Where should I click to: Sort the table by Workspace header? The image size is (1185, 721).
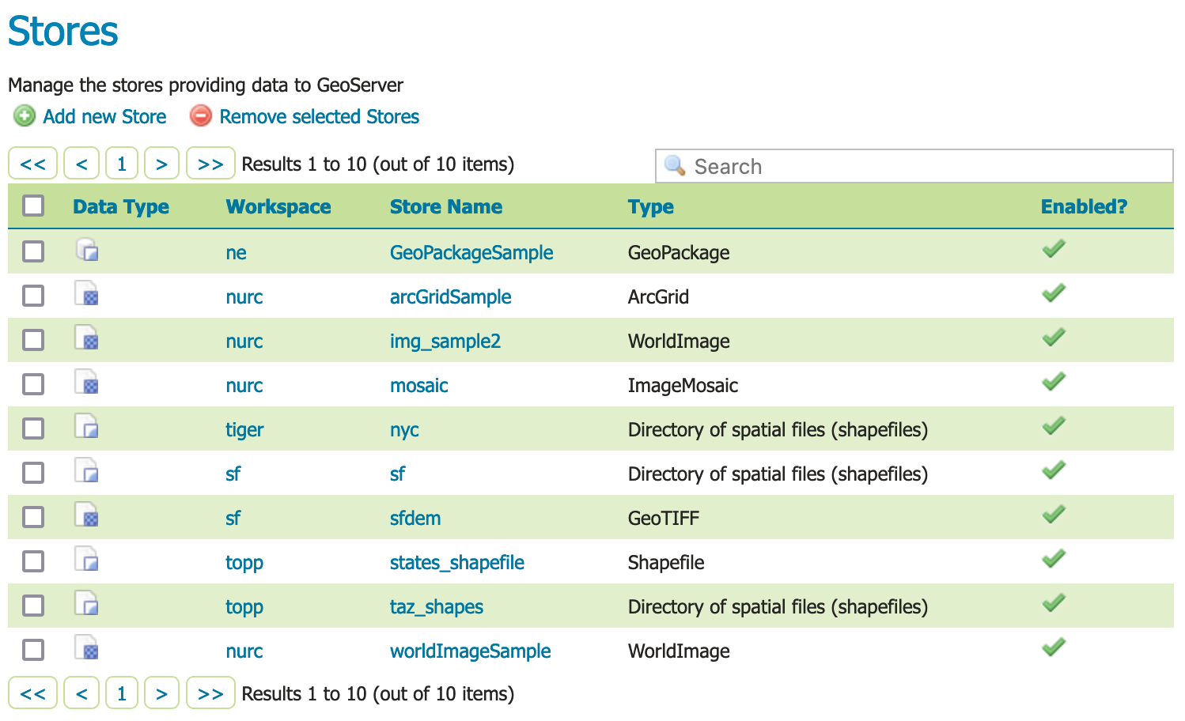point(278,207)
